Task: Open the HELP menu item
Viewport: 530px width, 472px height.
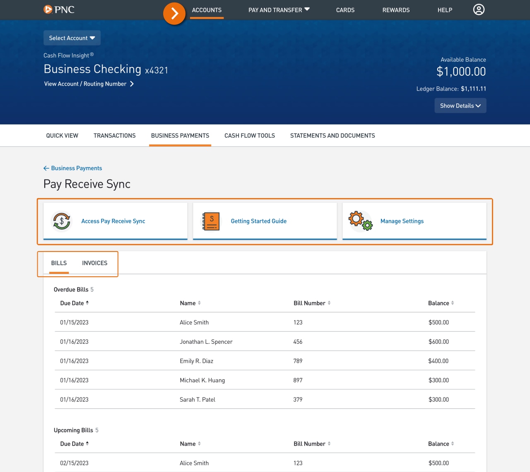Action: 445,10
